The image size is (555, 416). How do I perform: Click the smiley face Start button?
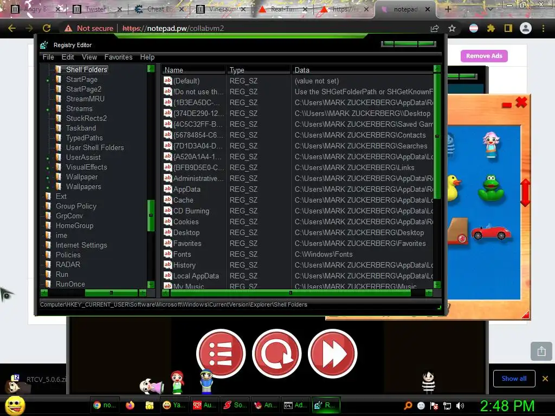click(15, 405)
